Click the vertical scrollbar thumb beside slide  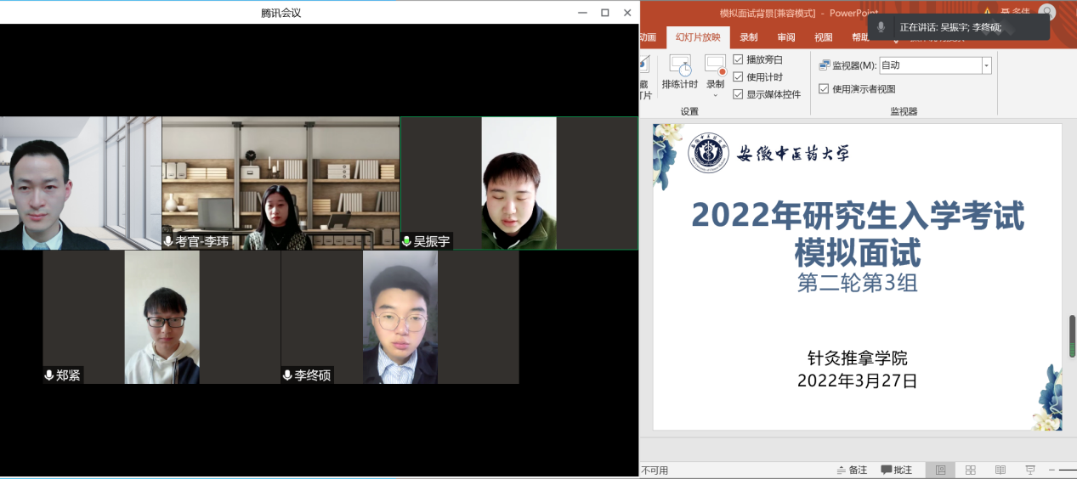1072,336
